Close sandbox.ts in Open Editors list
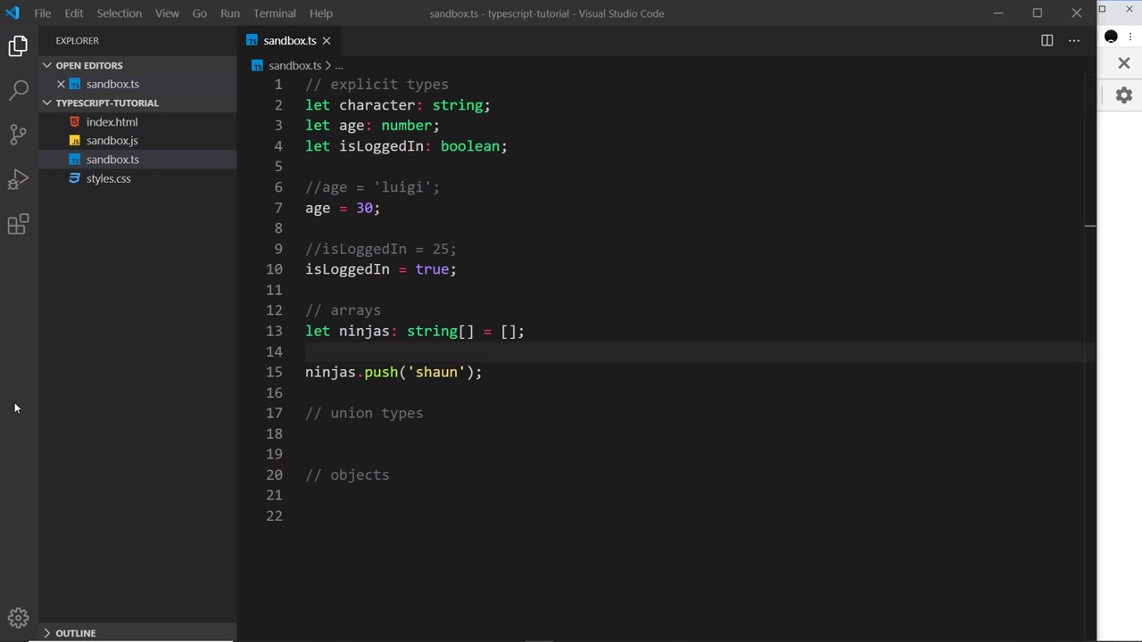Screen dimensions: 1142x642 coord(61,84)
